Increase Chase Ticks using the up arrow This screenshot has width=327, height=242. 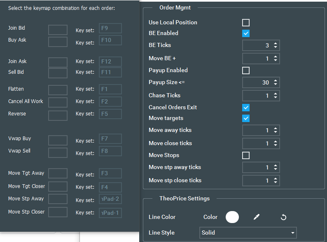[x=276, y=94]
